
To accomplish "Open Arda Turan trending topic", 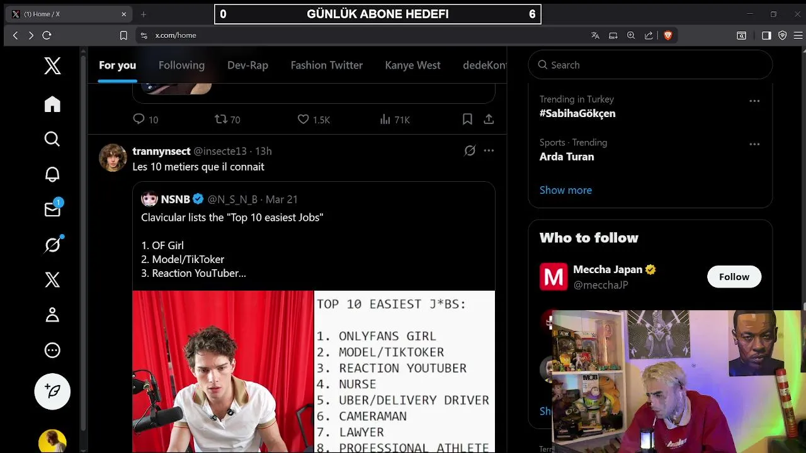I will pyautogui.click(x=567, y=157).
